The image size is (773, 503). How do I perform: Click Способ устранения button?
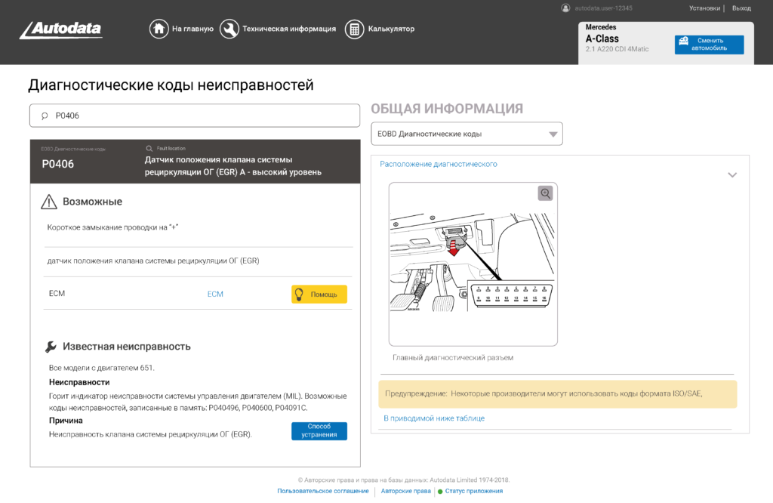(x=319, y=430)
